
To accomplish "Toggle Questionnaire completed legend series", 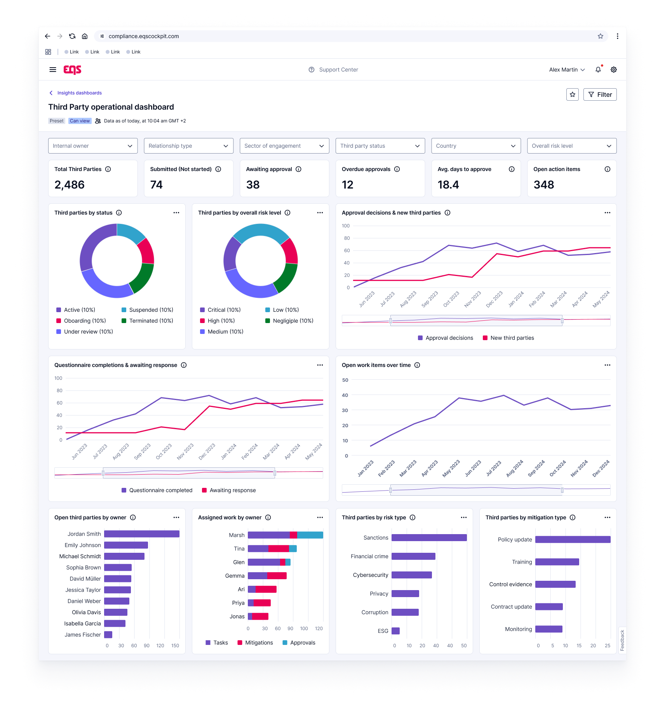I will (157, 490).
